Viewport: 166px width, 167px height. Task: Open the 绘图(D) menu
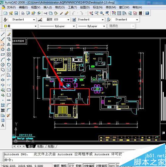tap(85, 7)
